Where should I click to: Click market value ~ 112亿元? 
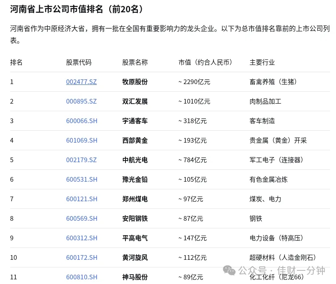click(x=192, y=258)
